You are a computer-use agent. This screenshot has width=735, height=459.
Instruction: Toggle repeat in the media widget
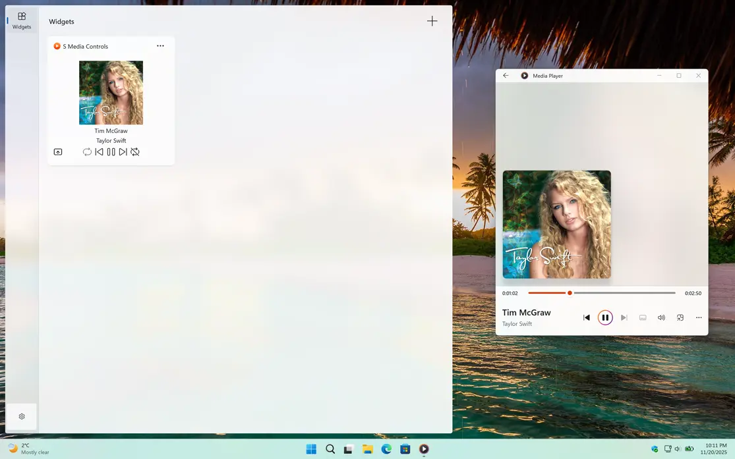pos(87,152)
